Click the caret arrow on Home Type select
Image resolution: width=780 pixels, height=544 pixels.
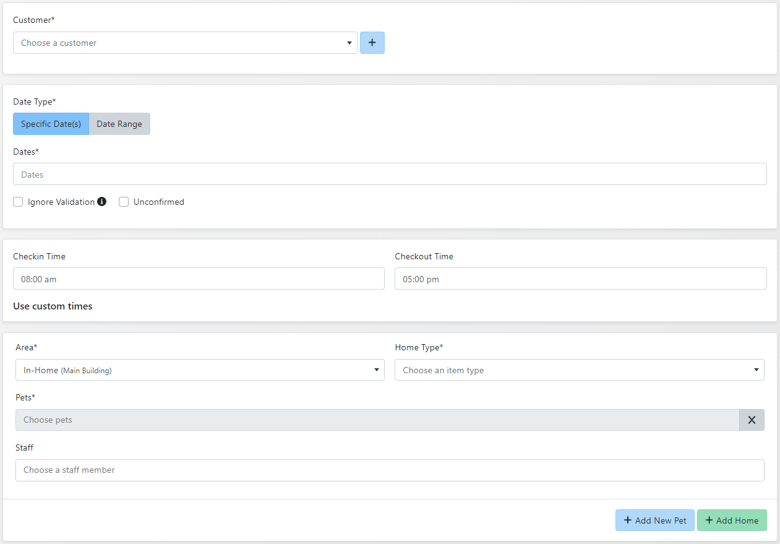pyautogui.click(x=756, y=370)
